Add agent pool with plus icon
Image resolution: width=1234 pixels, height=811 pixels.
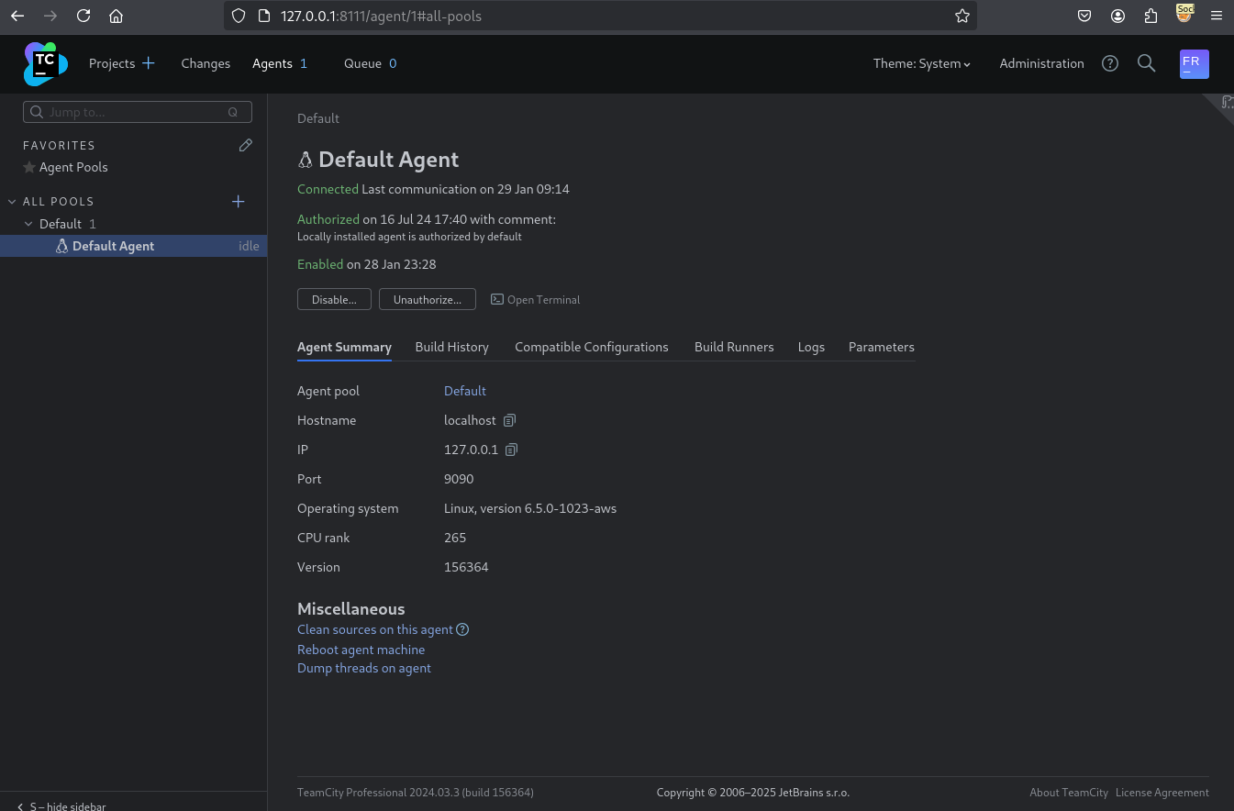[239, 201]
